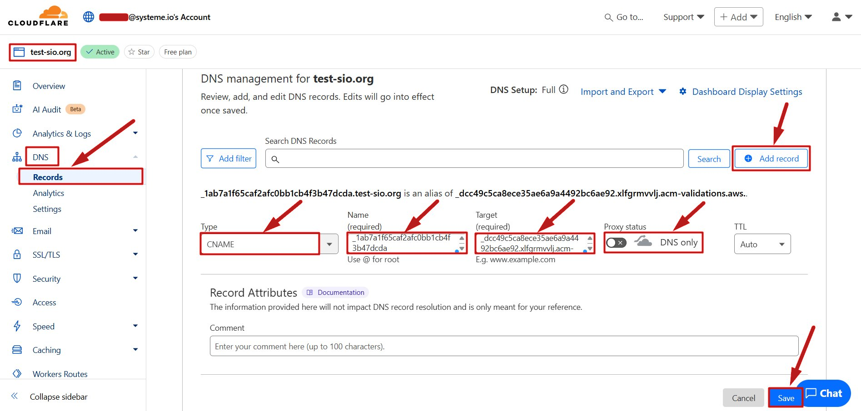Open the Import and Export dropdown

click(x=623, y=92)
